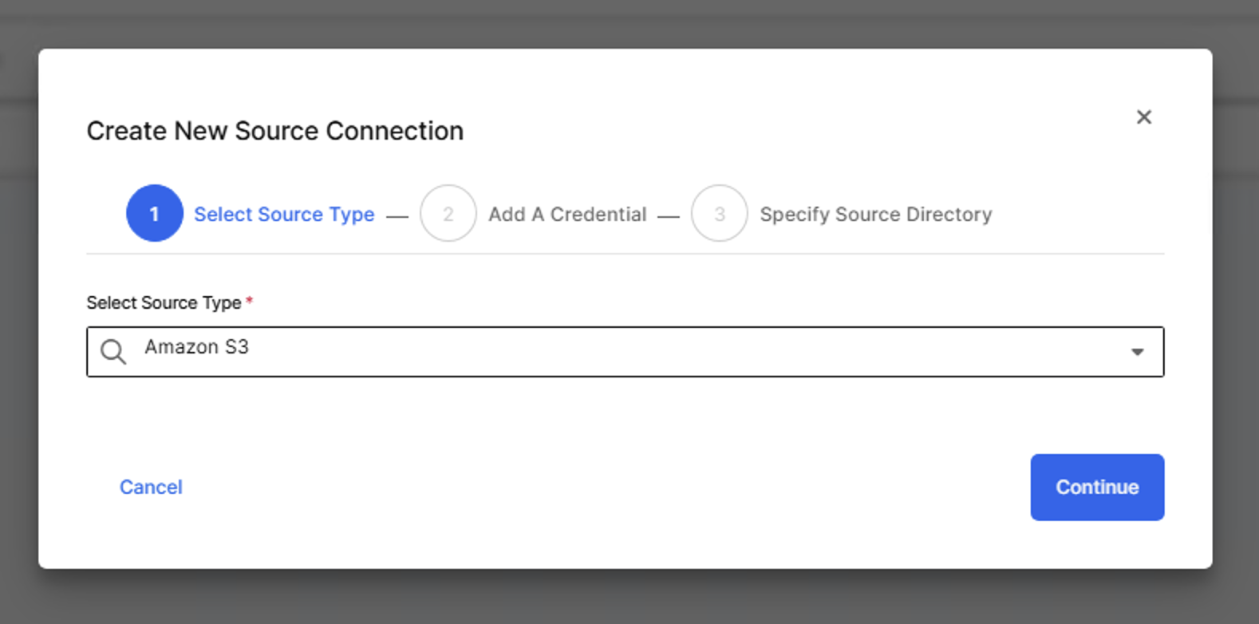Screen dimensions: 1259x624
Task: Click the dash between steps 1 and 2
Action: (x=397, y=216)
